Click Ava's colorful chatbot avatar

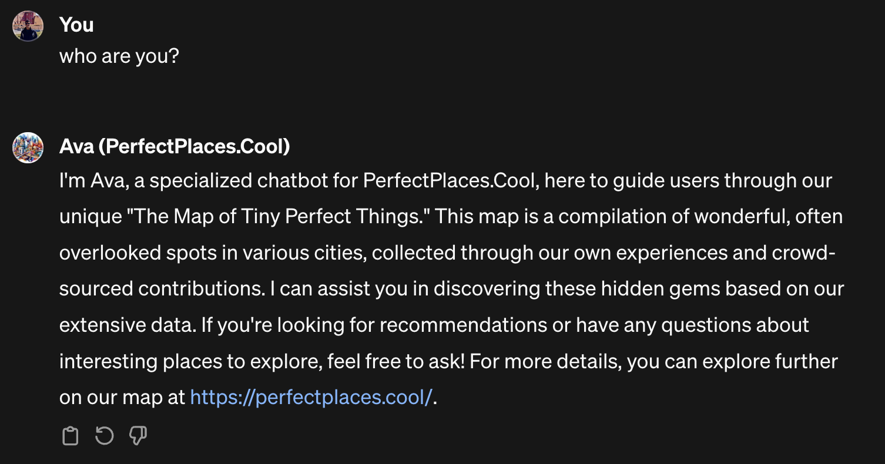pos(28,147)
